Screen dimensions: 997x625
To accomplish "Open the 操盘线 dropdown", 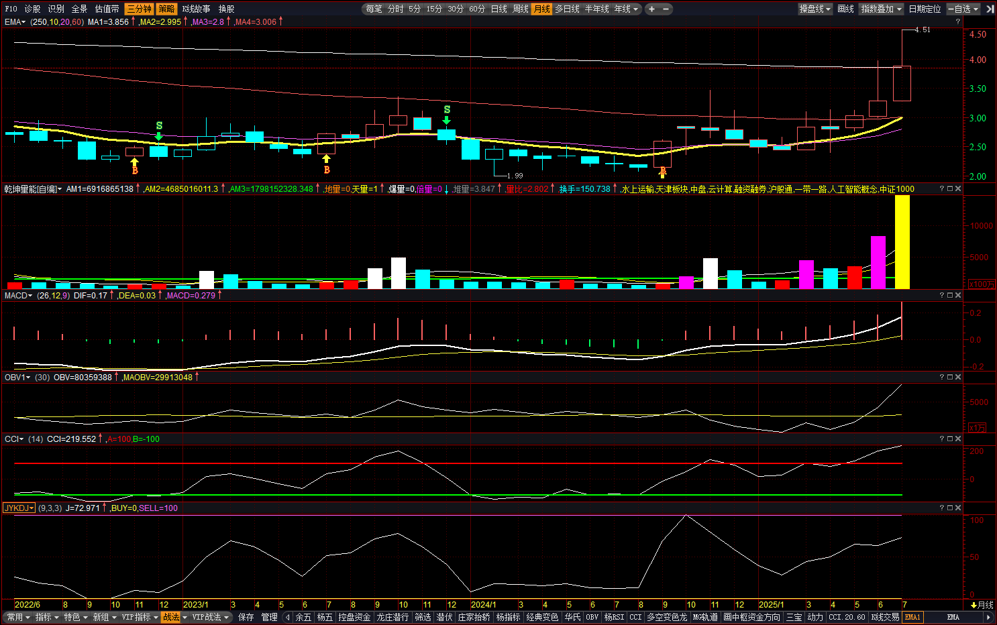I will coord(815,9).
